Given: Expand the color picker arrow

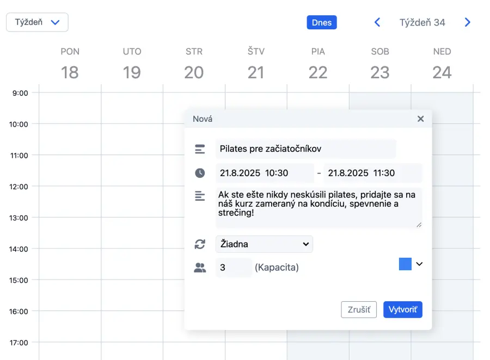Looking at the screenshot, I should tap(419, 264).
